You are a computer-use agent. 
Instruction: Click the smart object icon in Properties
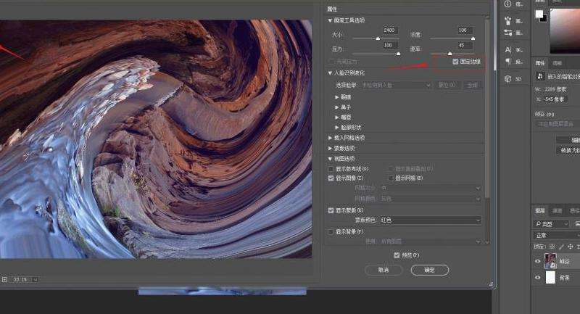point(540,76)
